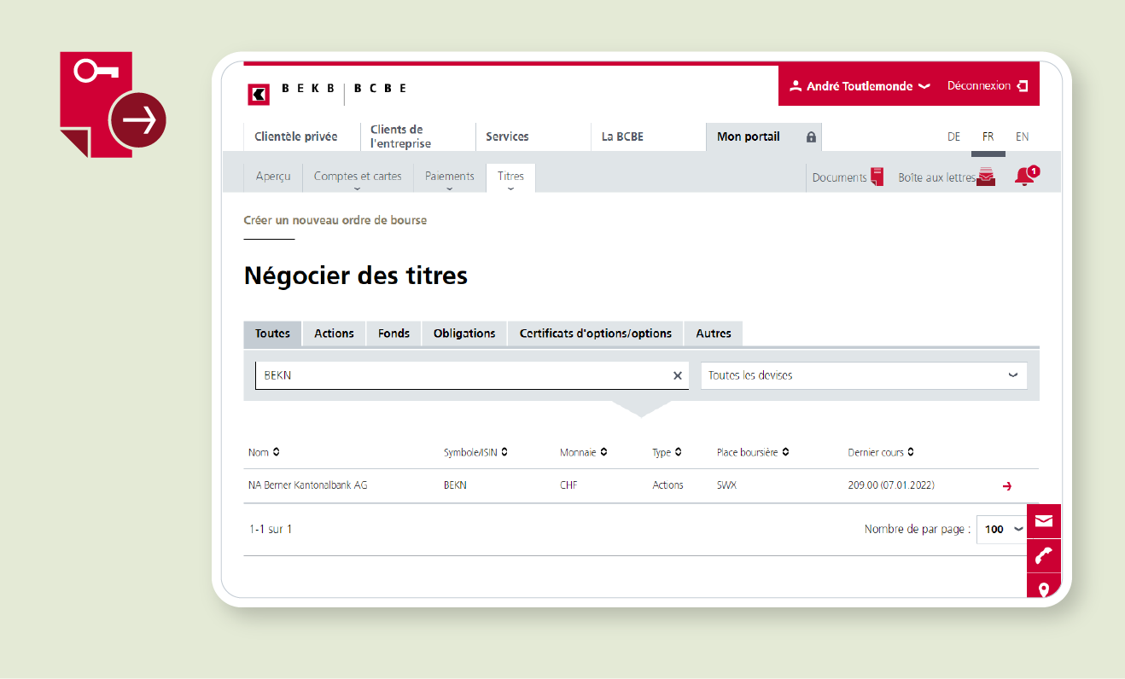Click red arrow on BEKN row
The image size is (1125, 679).
pos(1007,486)
